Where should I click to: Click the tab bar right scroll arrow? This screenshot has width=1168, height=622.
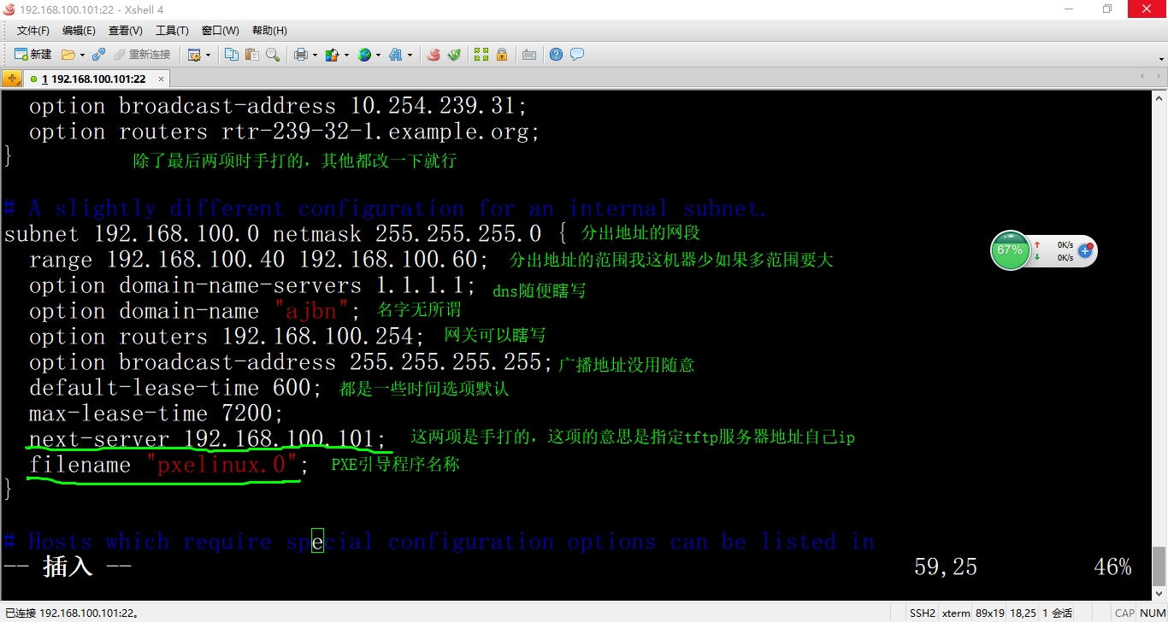coord(1159,78)
